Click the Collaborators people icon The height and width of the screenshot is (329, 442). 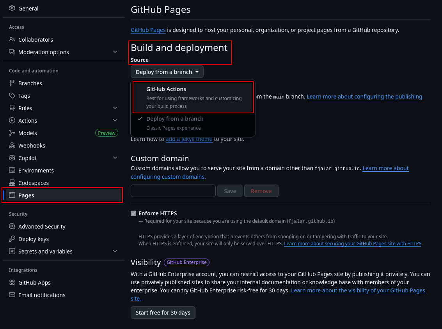[x=12, y=39]
